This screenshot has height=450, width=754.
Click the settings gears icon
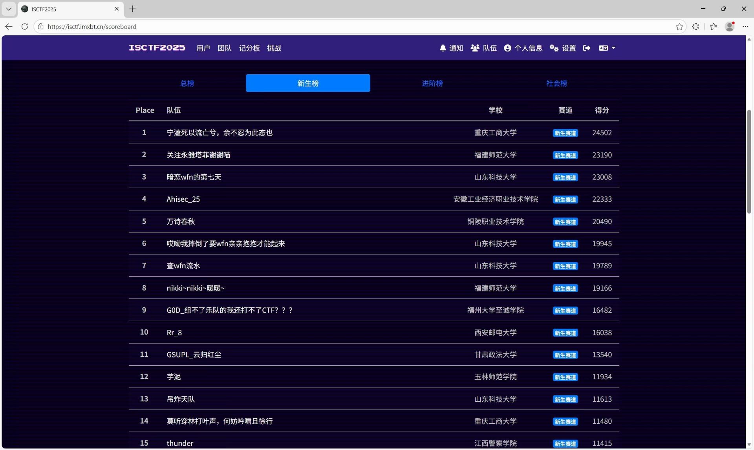[x=554, y=48]
